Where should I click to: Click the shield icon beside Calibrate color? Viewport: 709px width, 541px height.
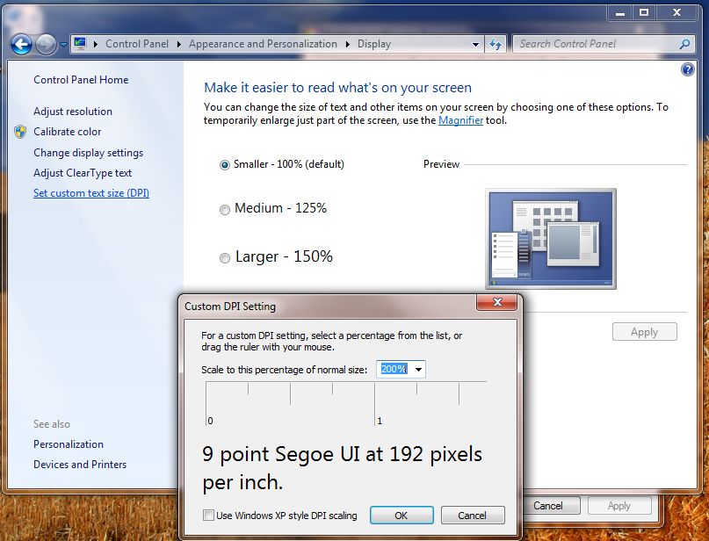19,132
